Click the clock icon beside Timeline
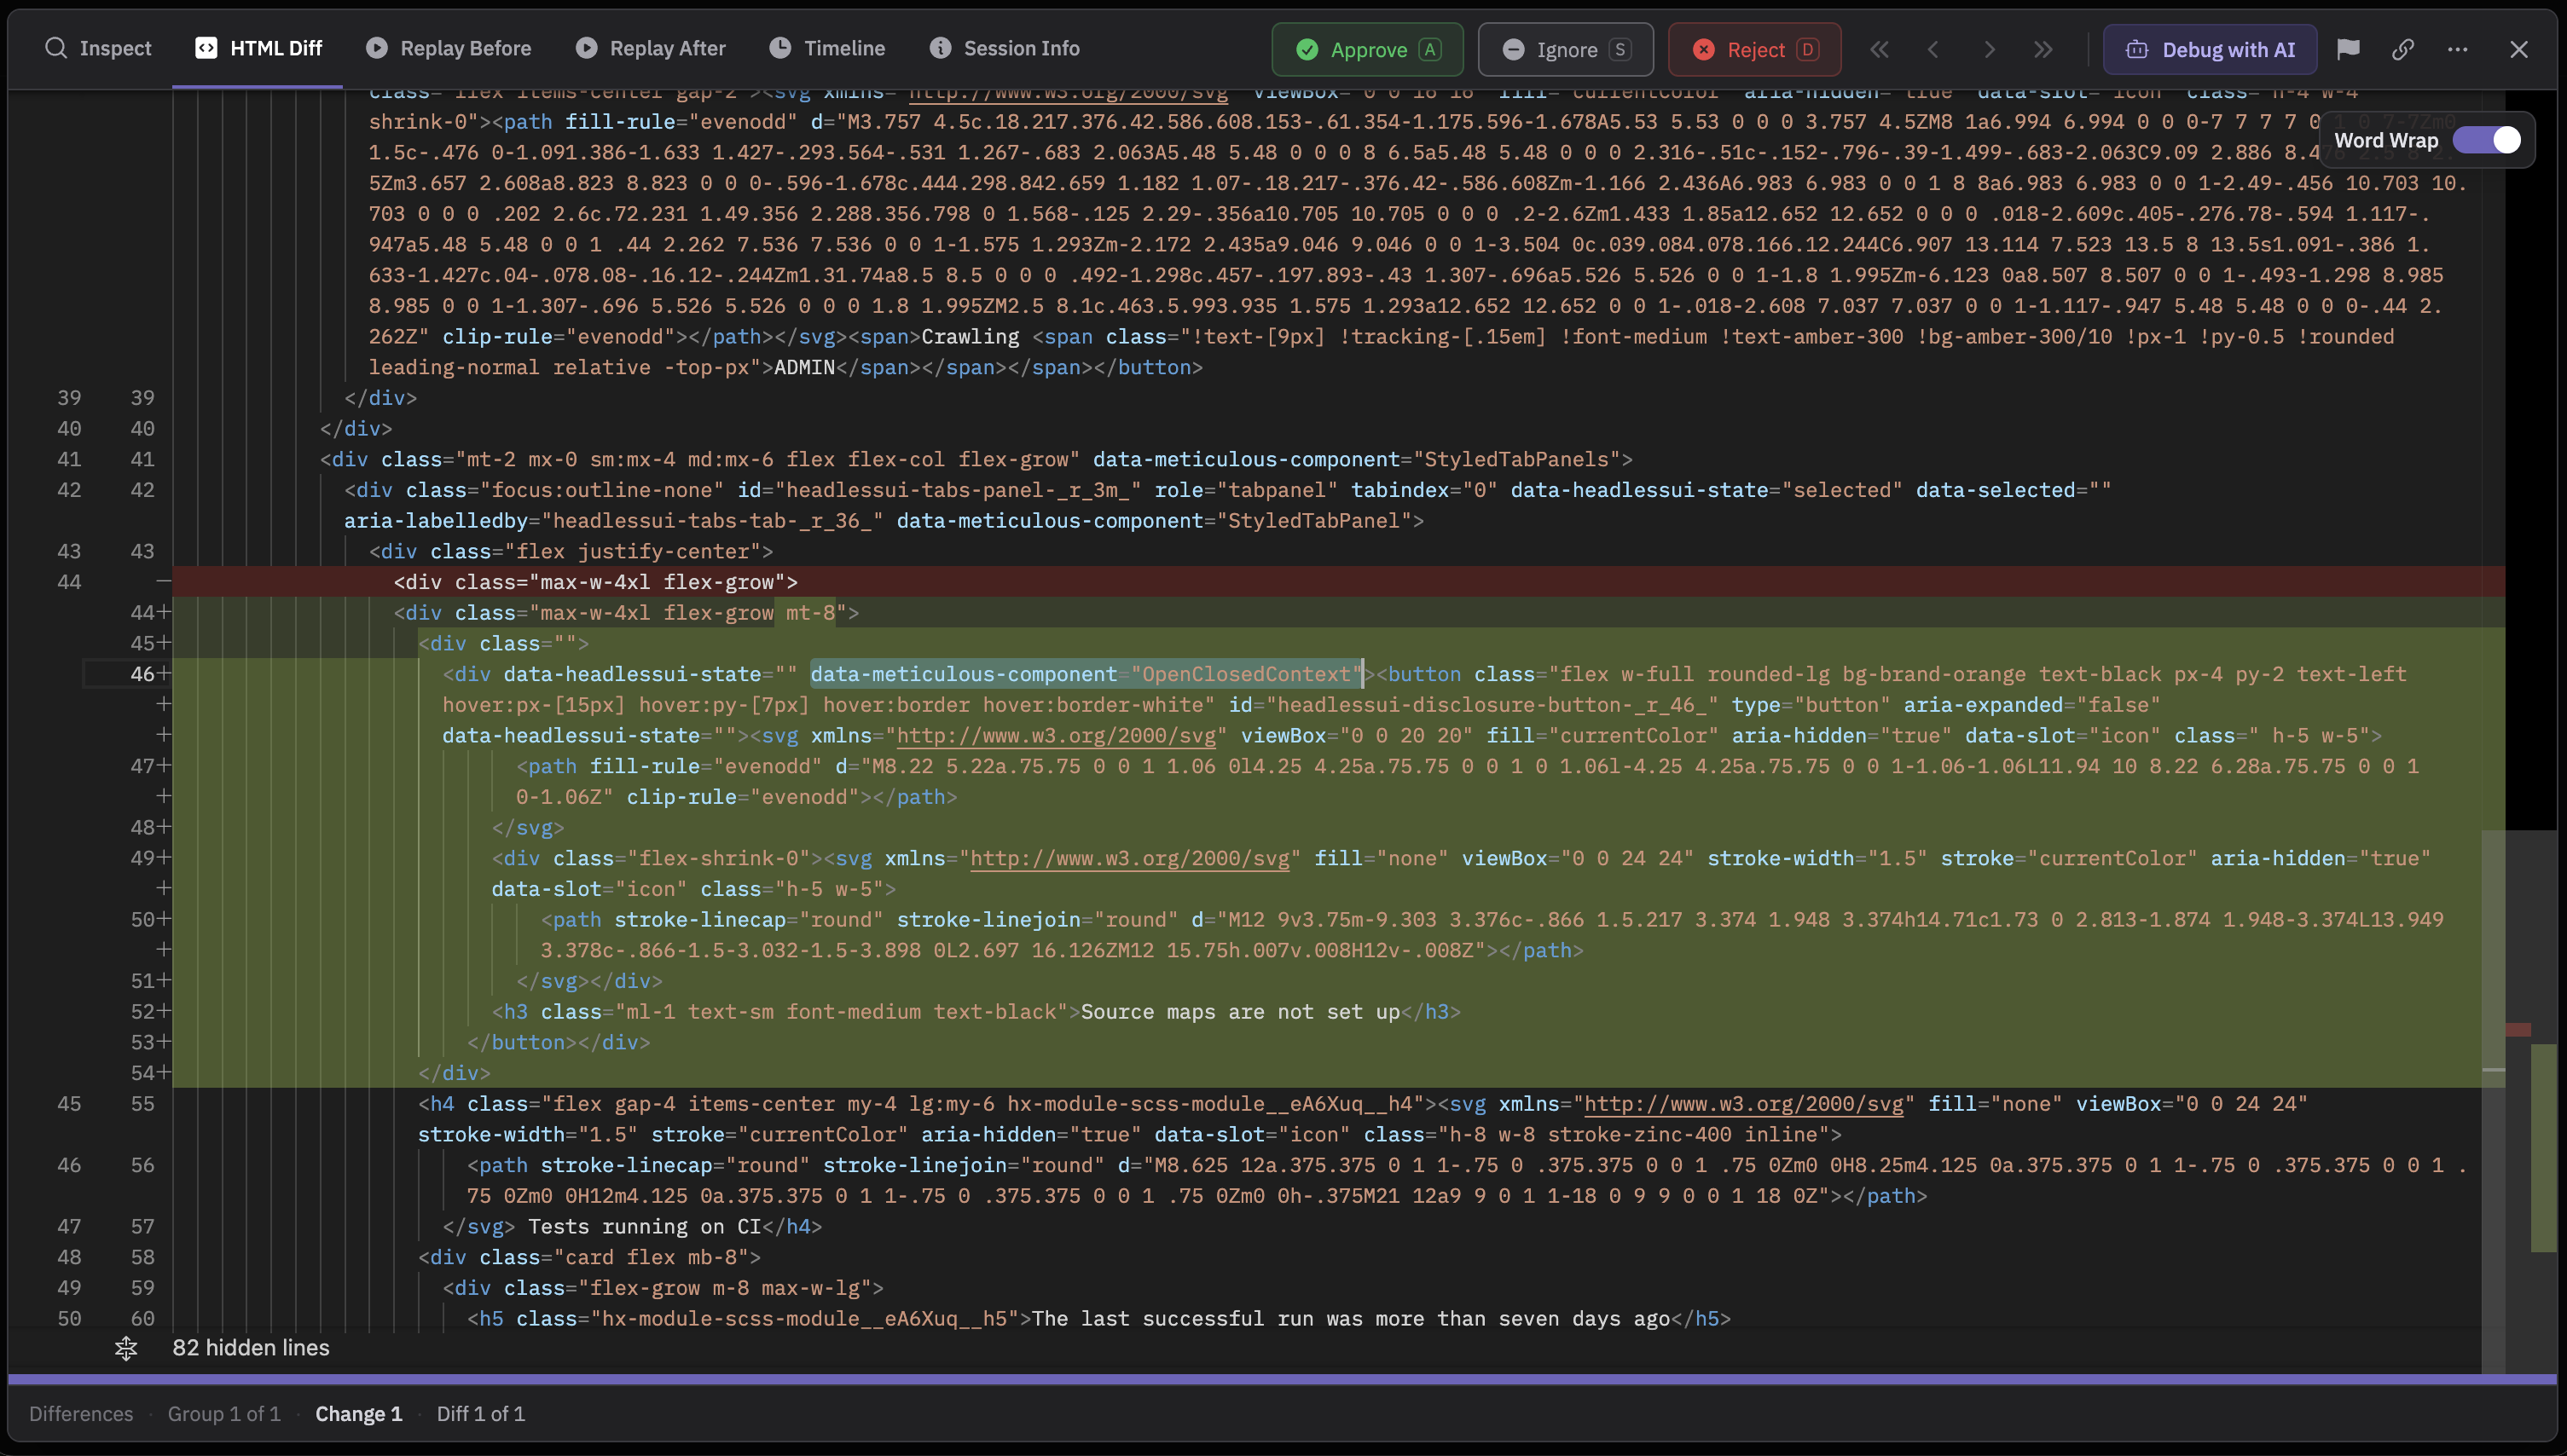 click(780, 48)
